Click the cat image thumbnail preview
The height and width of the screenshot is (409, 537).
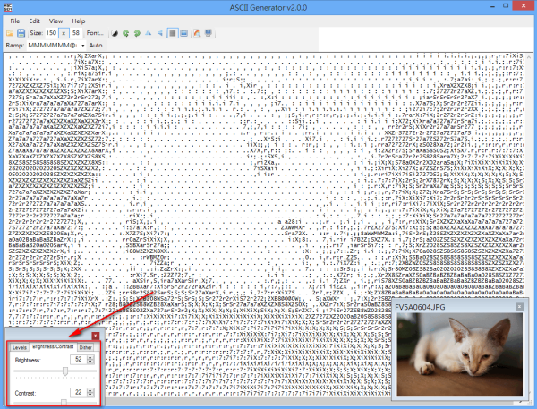(460, 354)
